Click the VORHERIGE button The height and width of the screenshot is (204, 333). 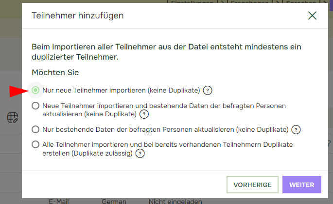[x=252, y=185]
